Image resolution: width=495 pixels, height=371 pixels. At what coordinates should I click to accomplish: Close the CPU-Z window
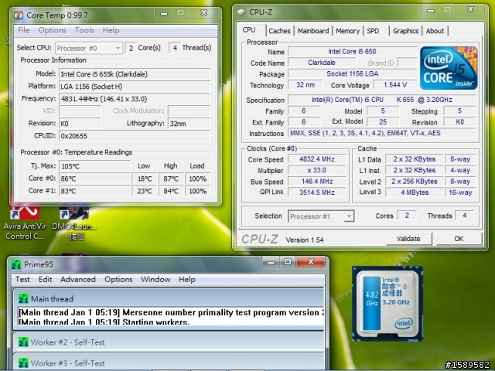point(470,10)
